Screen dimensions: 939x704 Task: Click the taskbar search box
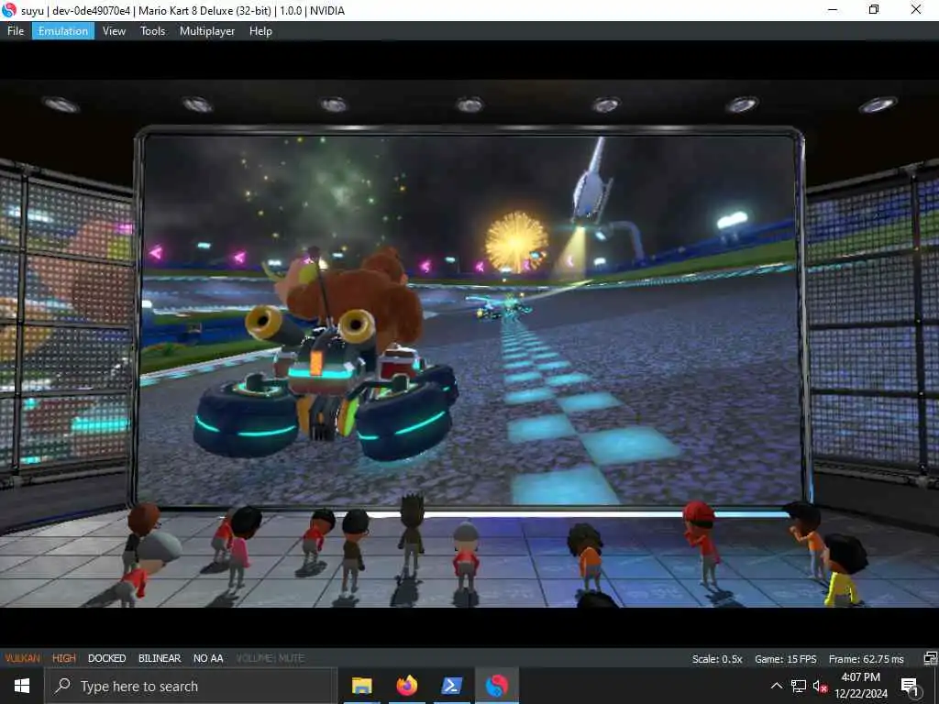[x=191, y=686]
